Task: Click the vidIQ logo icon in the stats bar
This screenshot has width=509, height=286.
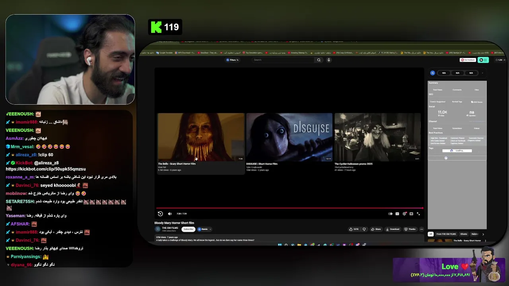Action: pos(433,73)
